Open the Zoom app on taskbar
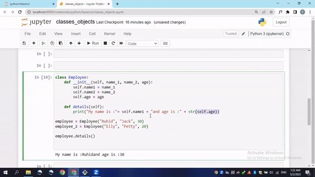 pos(96,173)
